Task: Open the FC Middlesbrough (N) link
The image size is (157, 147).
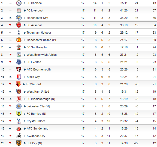Action: [x=41, y=99]
